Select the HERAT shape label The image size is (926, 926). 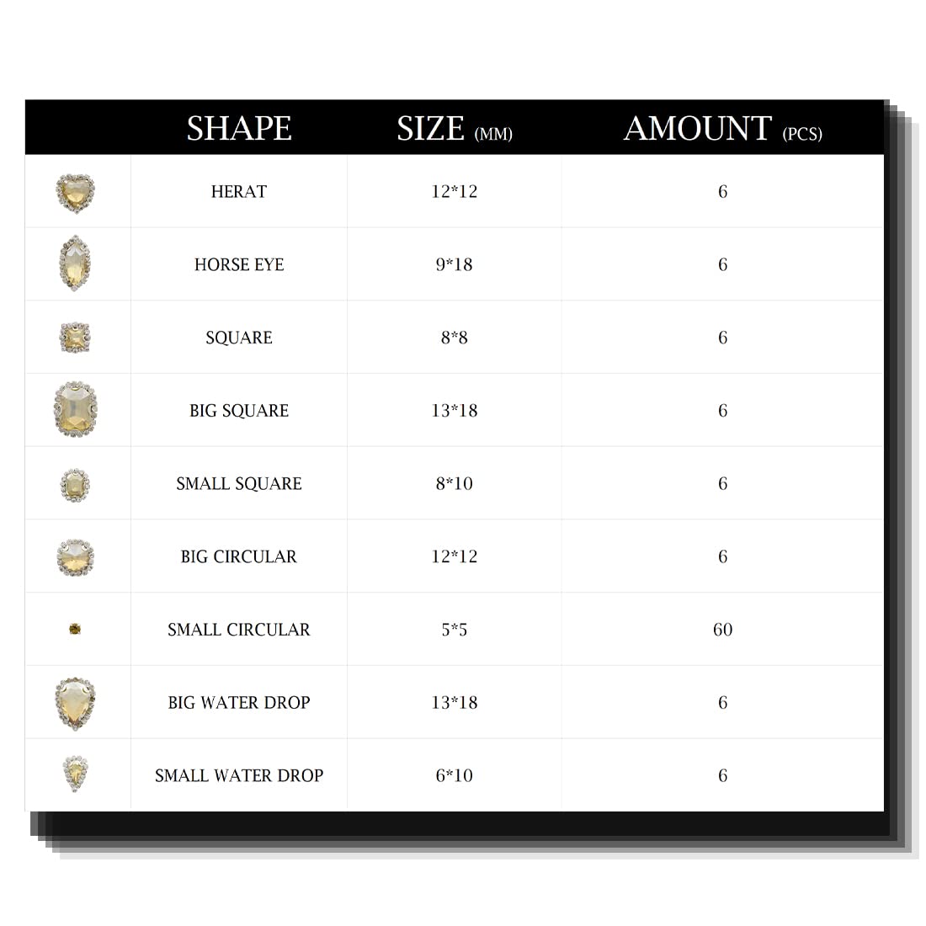point(239,192)
